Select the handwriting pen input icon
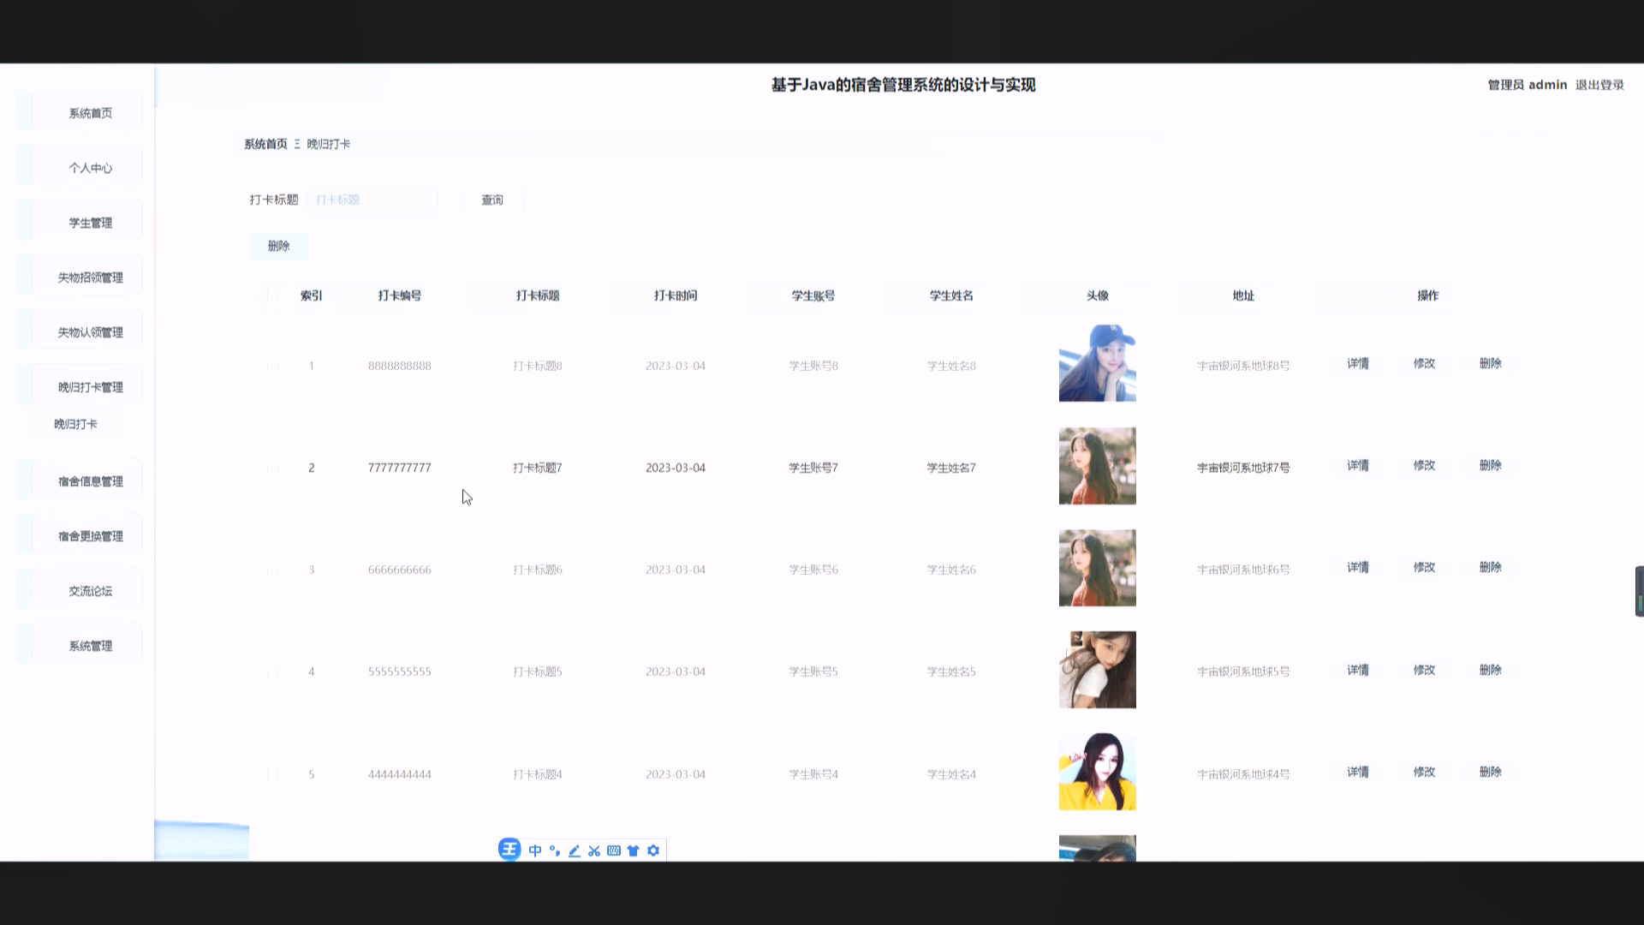 tap(573, 850)
